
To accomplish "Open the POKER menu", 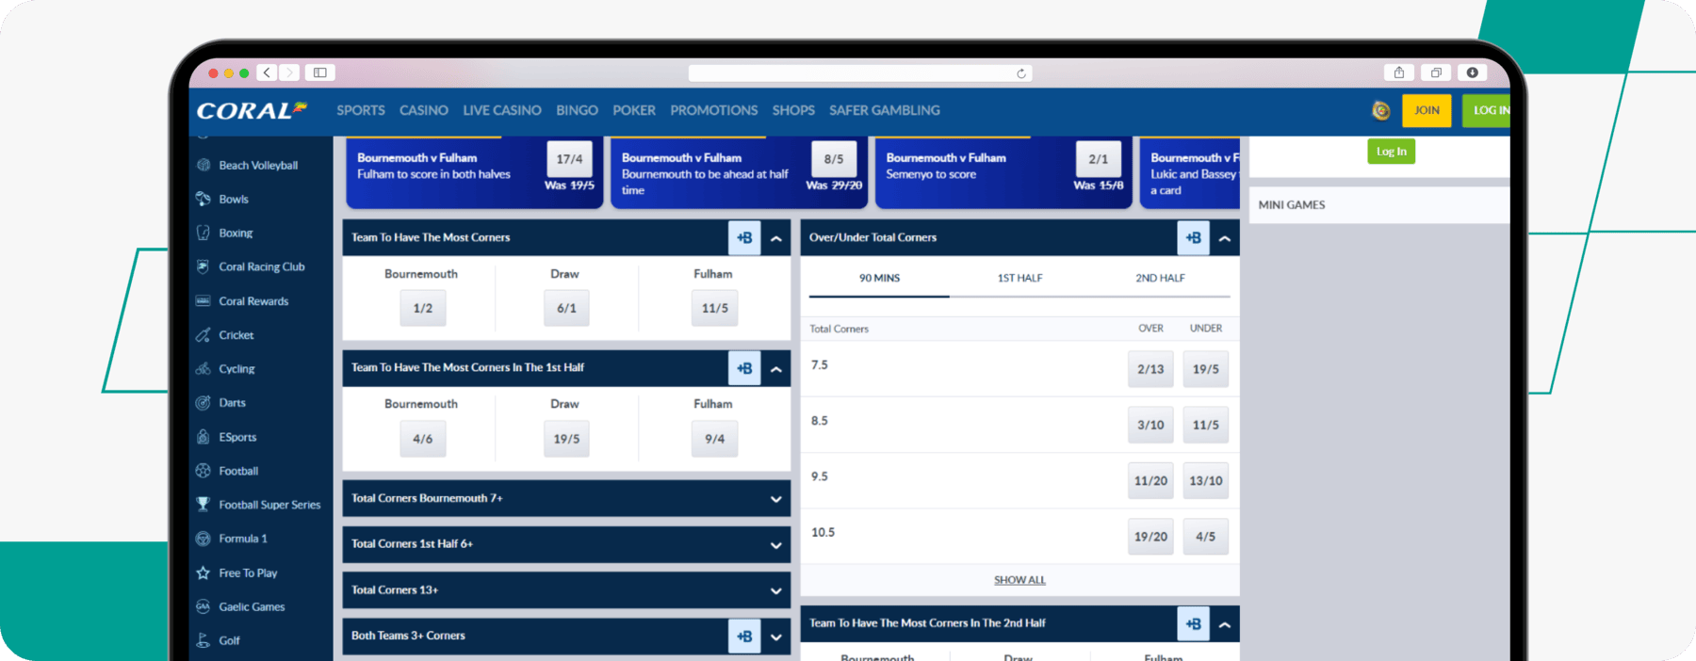I will click(634, 110).
